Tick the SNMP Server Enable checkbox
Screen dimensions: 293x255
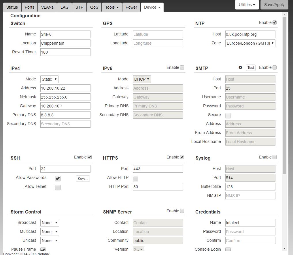[182, 211]
